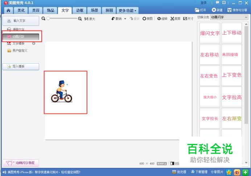Choose the 上下移动 animation template
This screenshot has height=176, width=251.
pos(232,33)
